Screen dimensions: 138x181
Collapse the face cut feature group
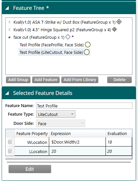click(9, 37)
